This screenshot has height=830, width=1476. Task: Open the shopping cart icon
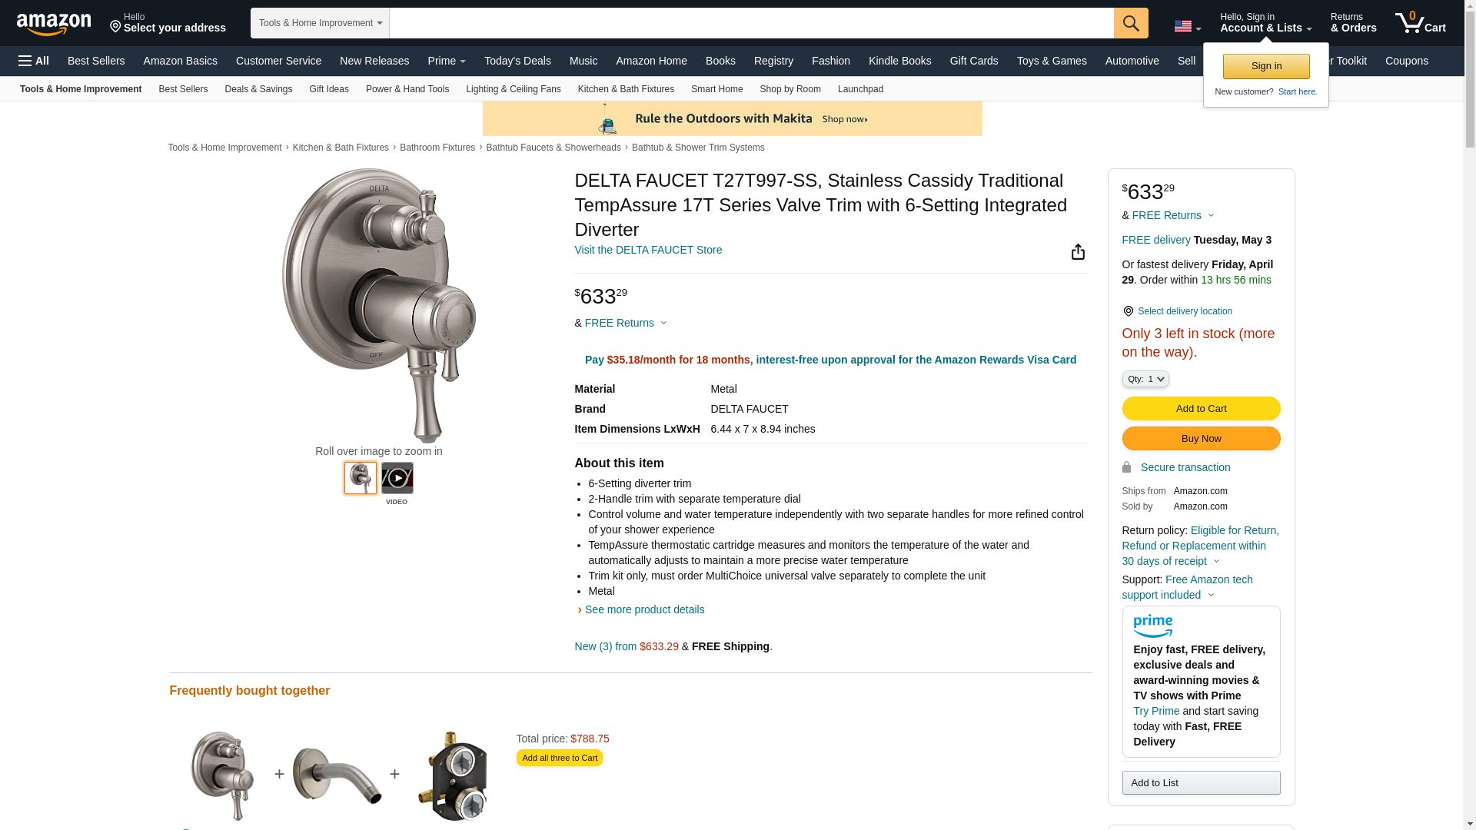1420,23
